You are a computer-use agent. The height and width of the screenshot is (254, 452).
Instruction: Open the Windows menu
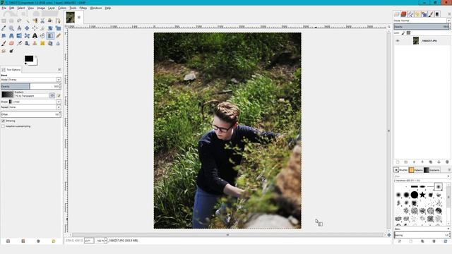pyautogui.click(x=96, y=8)
